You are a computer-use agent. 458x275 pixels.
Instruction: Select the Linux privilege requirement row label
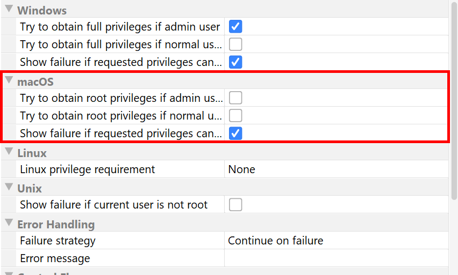[x=87, y=169]
